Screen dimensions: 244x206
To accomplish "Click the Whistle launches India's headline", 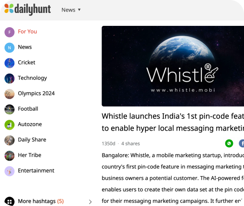I will [x=173, y=122].
